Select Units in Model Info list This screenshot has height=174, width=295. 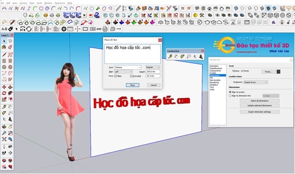click(x=212, y=90)
